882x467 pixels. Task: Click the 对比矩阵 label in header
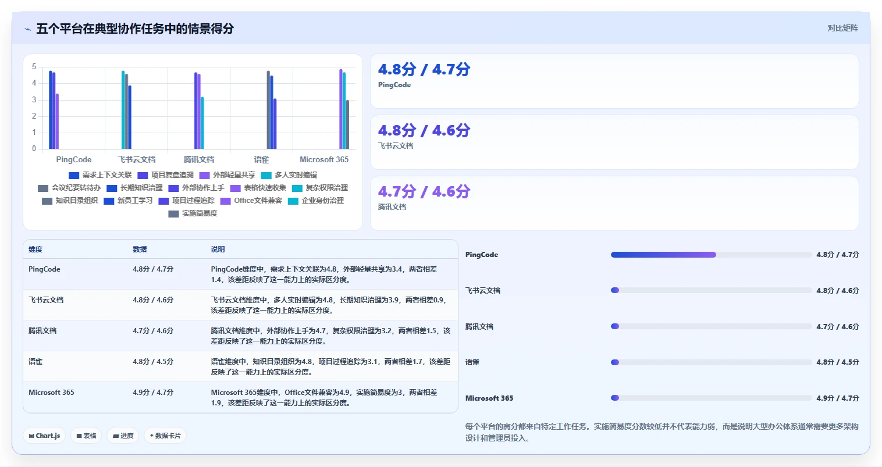point(842,28)
